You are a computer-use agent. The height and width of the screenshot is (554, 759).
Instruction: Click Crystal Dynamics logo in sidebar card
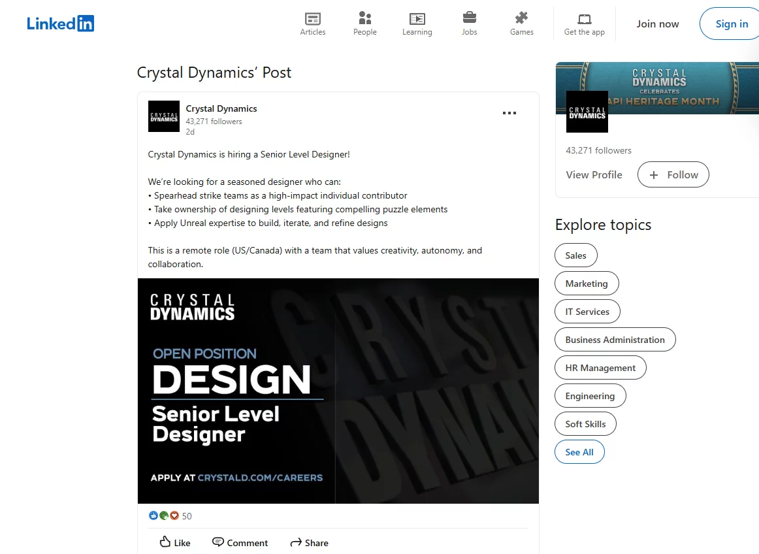[x=587, y=112]
